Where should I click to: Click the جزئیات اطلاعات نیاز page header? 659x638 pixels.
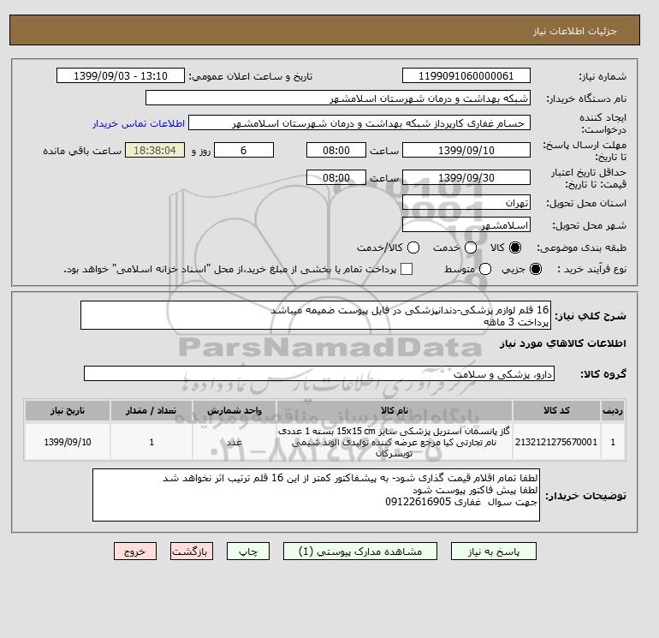click(x=575, y=32)
